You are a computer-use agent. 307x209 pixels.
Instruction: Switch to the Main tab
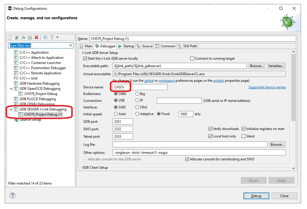click(x=86, y=46)
